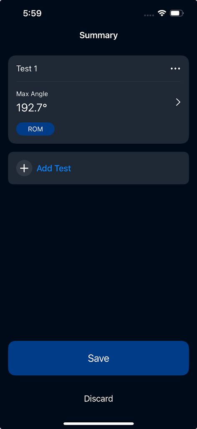Tap blank area of Add Test row

[x=128, y=168]
